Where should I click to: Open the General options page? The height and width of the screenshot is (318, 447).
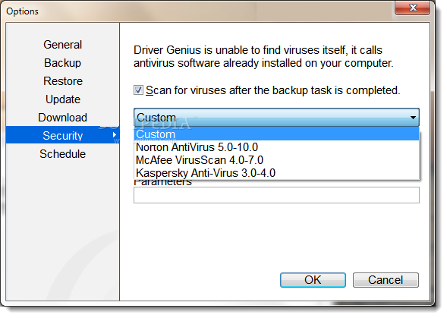(63, 45)
